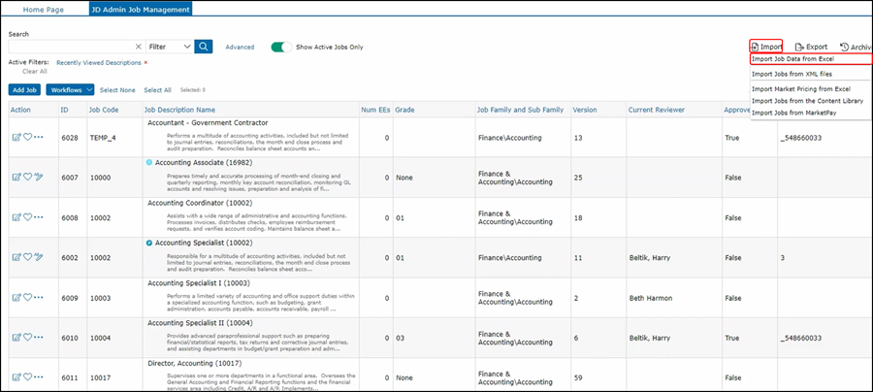Select Import Job Data from Excel
Screen dimensions: 873x392
792,59
